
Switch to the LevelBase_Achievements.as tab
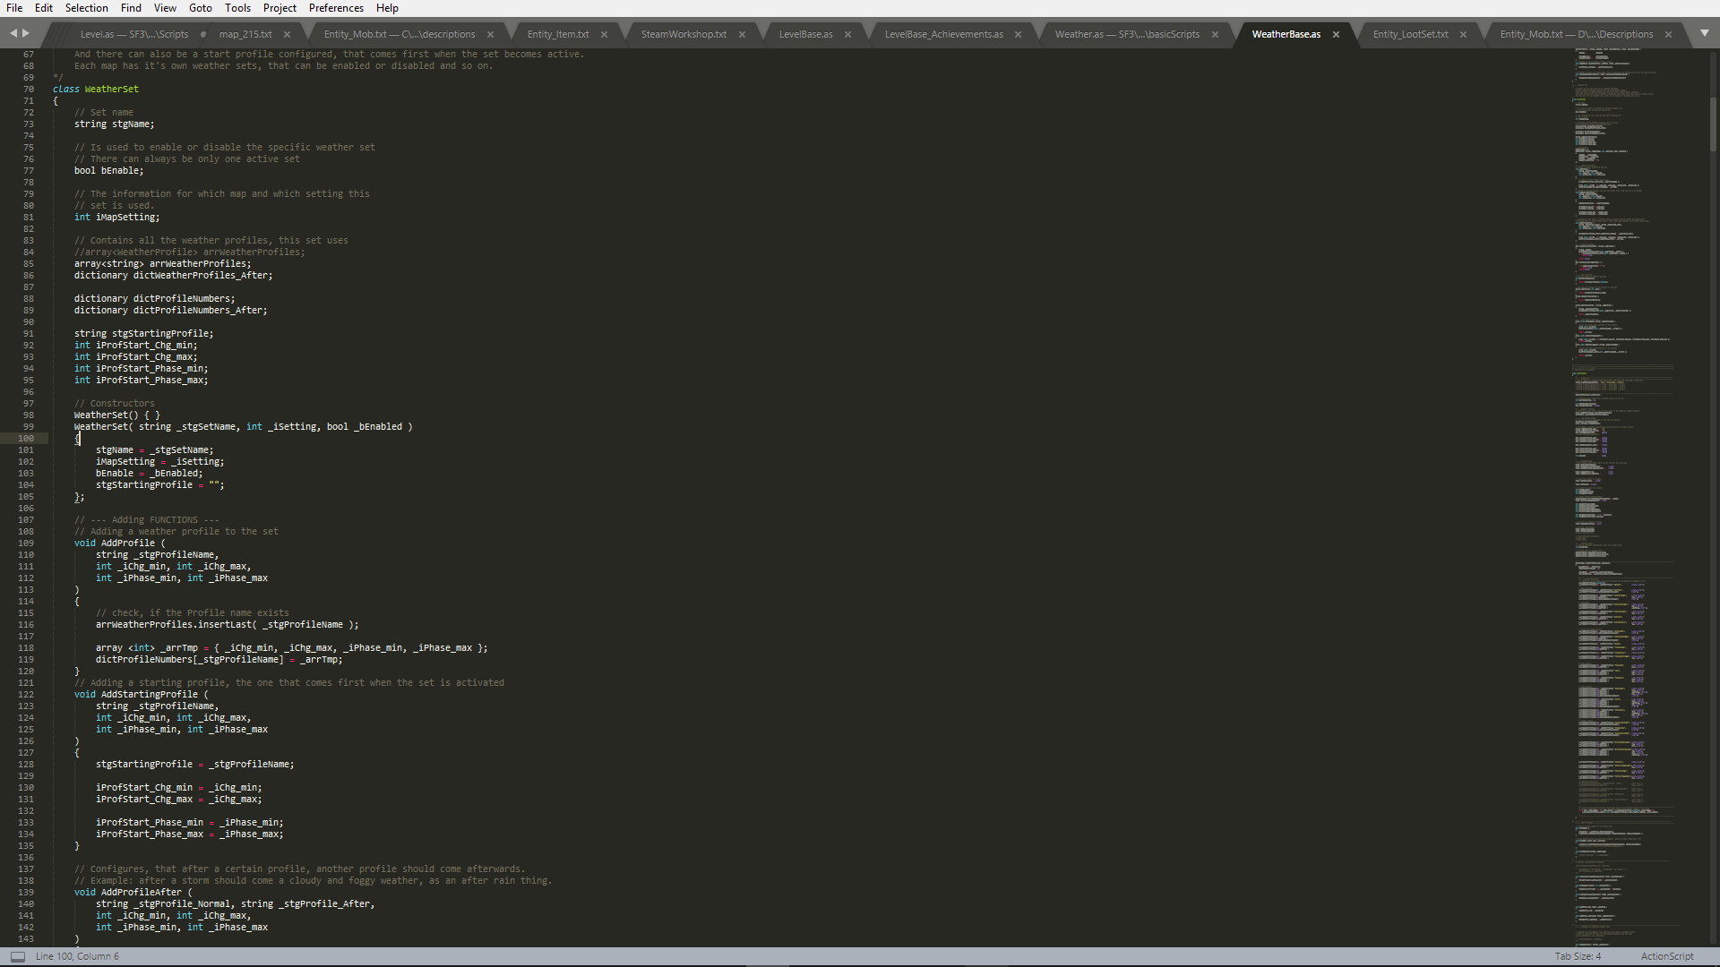click(945, 34)
